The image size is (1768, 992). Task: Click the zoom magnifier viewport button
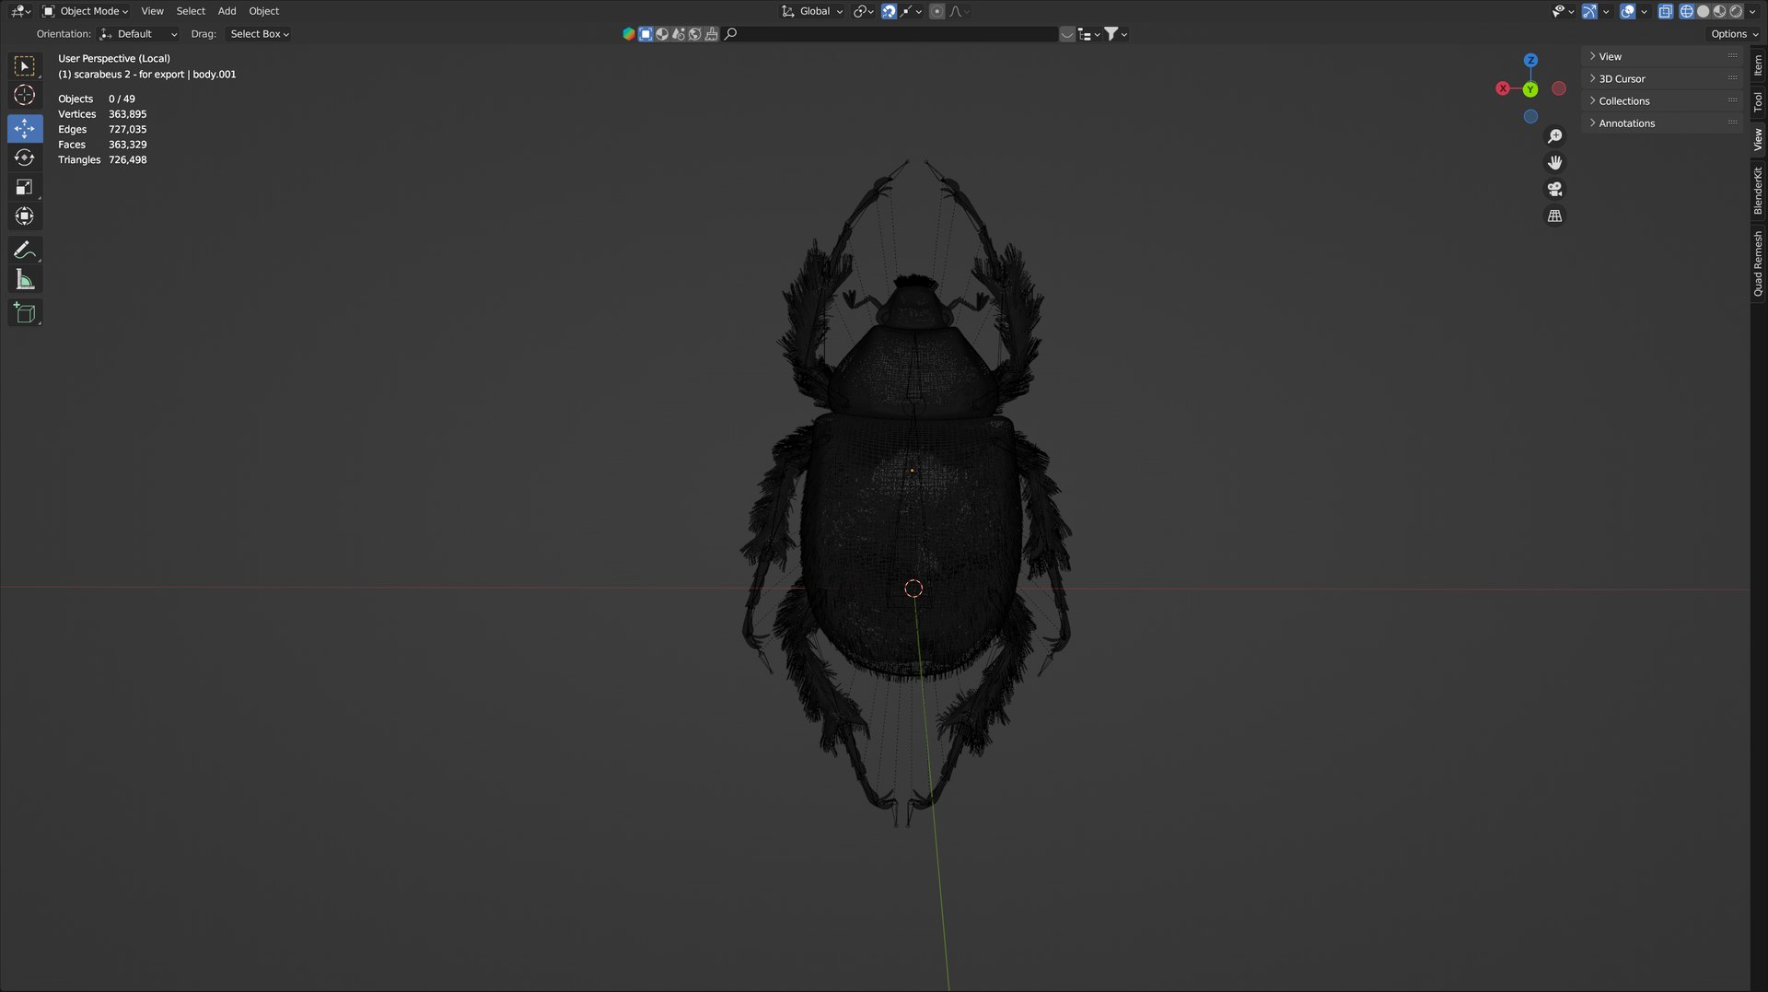pyautogui.click(x=1554, y=136)
